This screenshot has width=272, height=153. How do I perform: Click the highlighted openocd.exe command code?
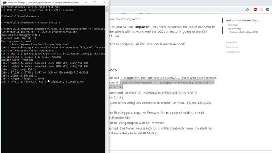coord(167,82)
